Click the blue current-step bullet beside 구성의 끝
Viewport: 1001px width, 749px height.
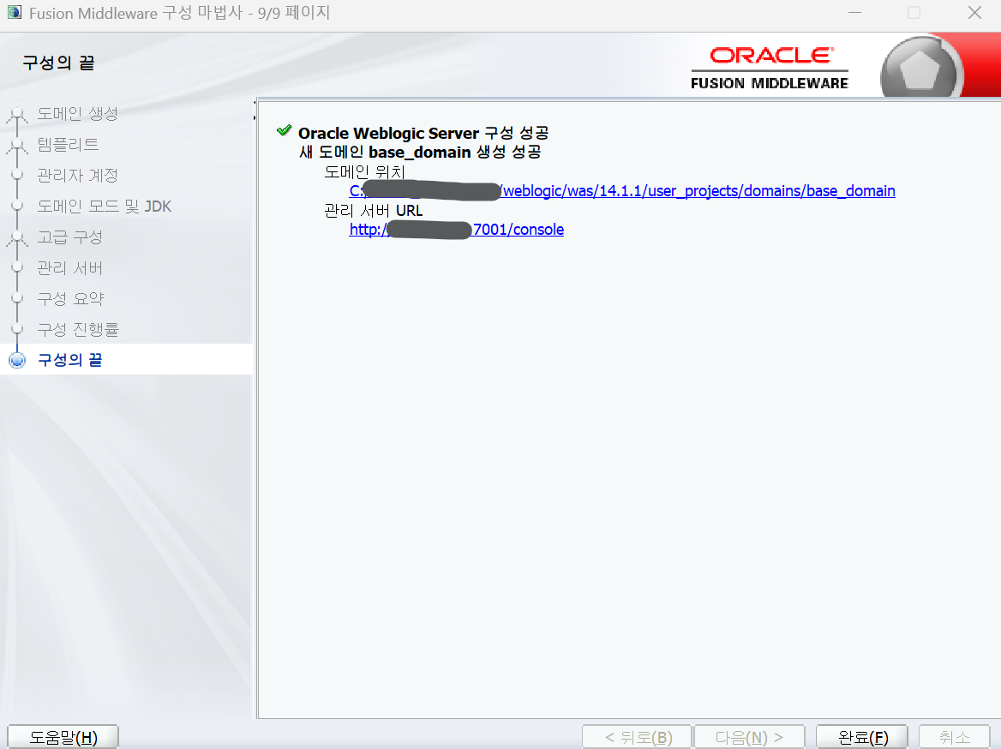(17, 360)
